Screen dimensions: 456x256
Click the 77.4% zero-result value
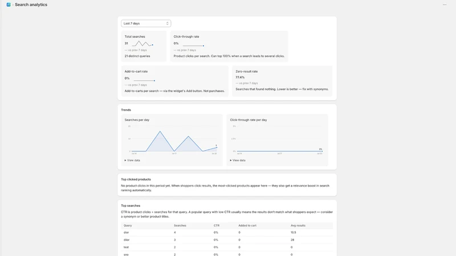pos(240,77)
